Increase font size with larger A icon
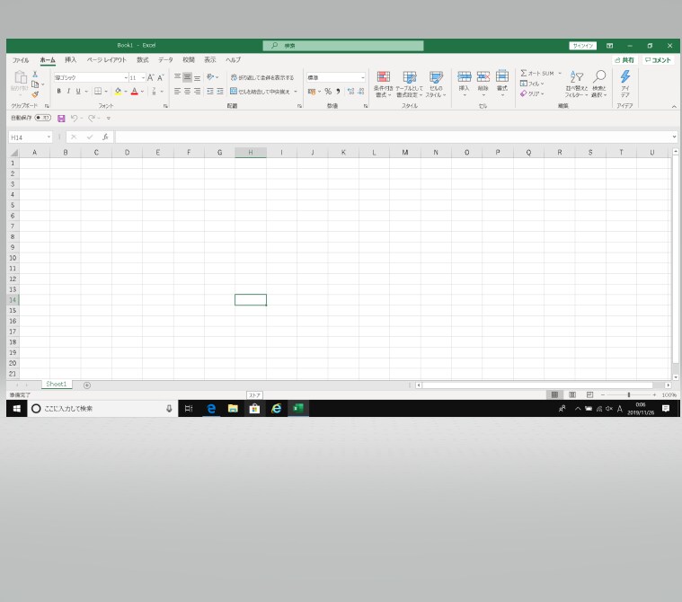The height and width of the screenshot is (602, 682). 150,77
